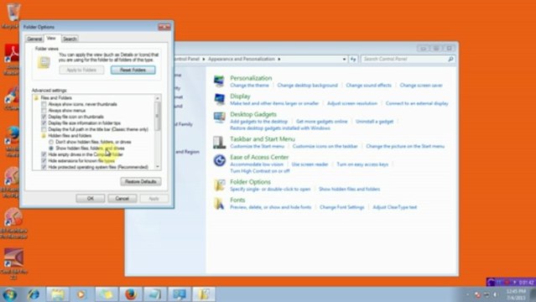Click the Reset Folders button
Viewport: 536px width, 302px height.
point(133,70)
